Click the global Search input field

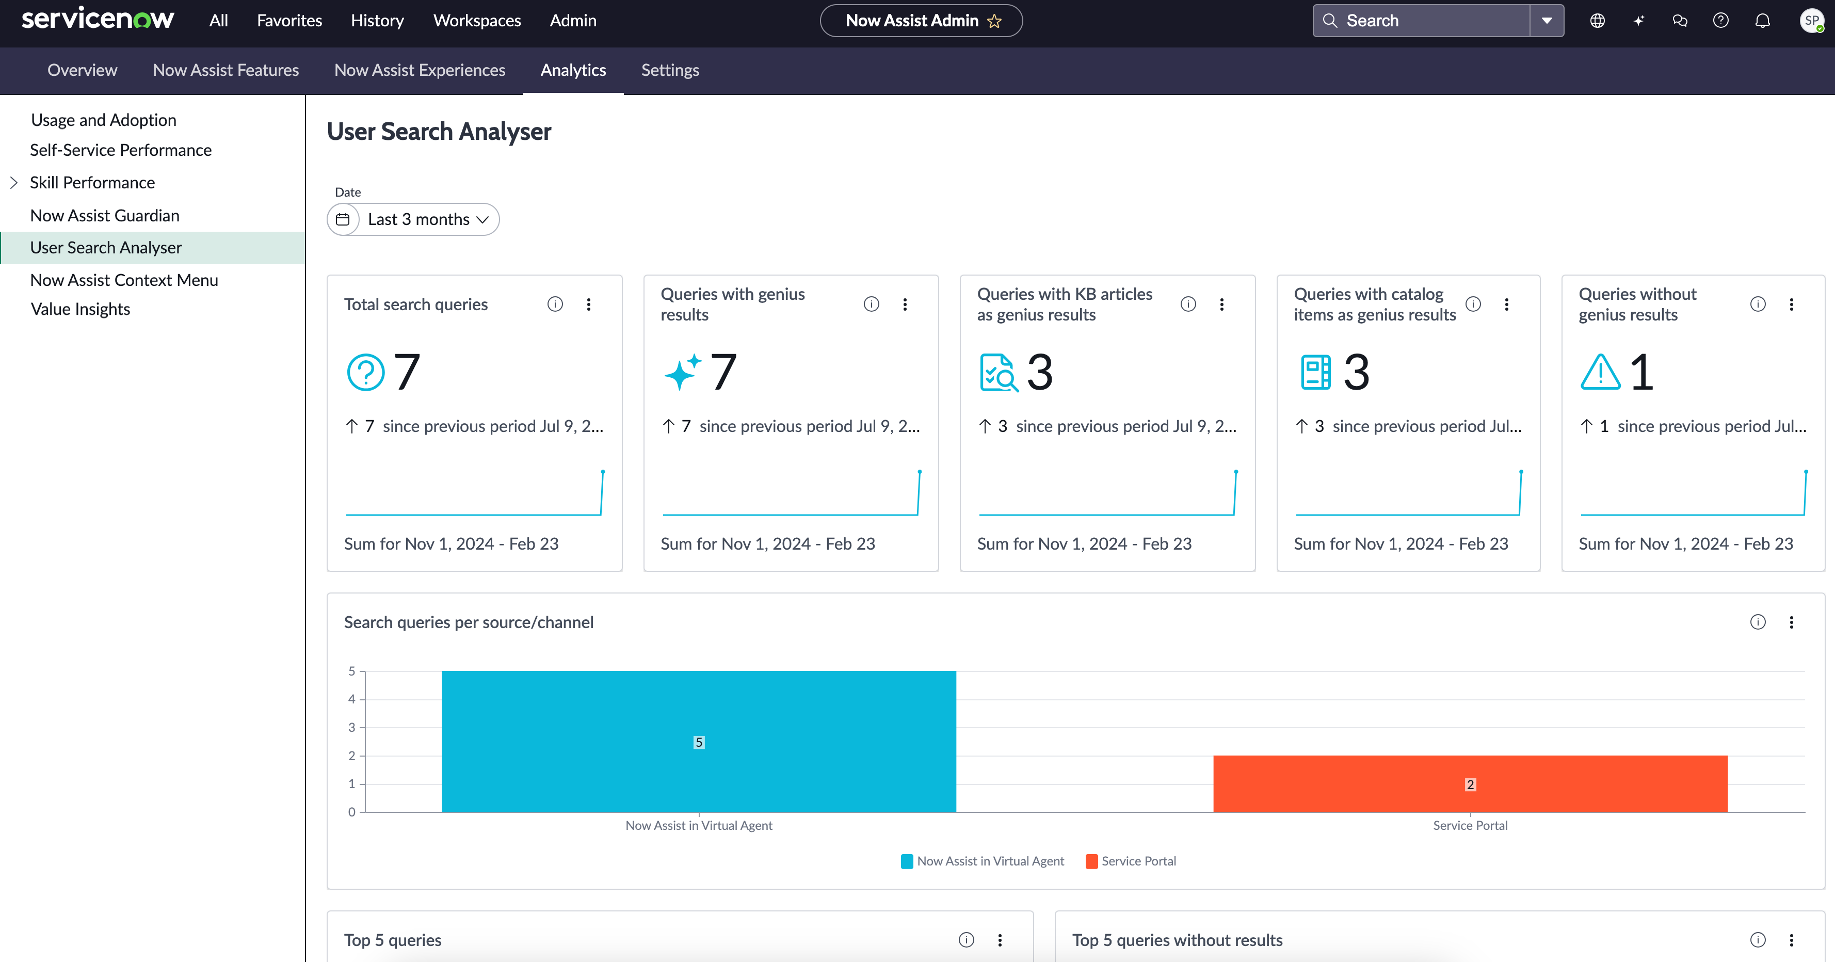1421,21
